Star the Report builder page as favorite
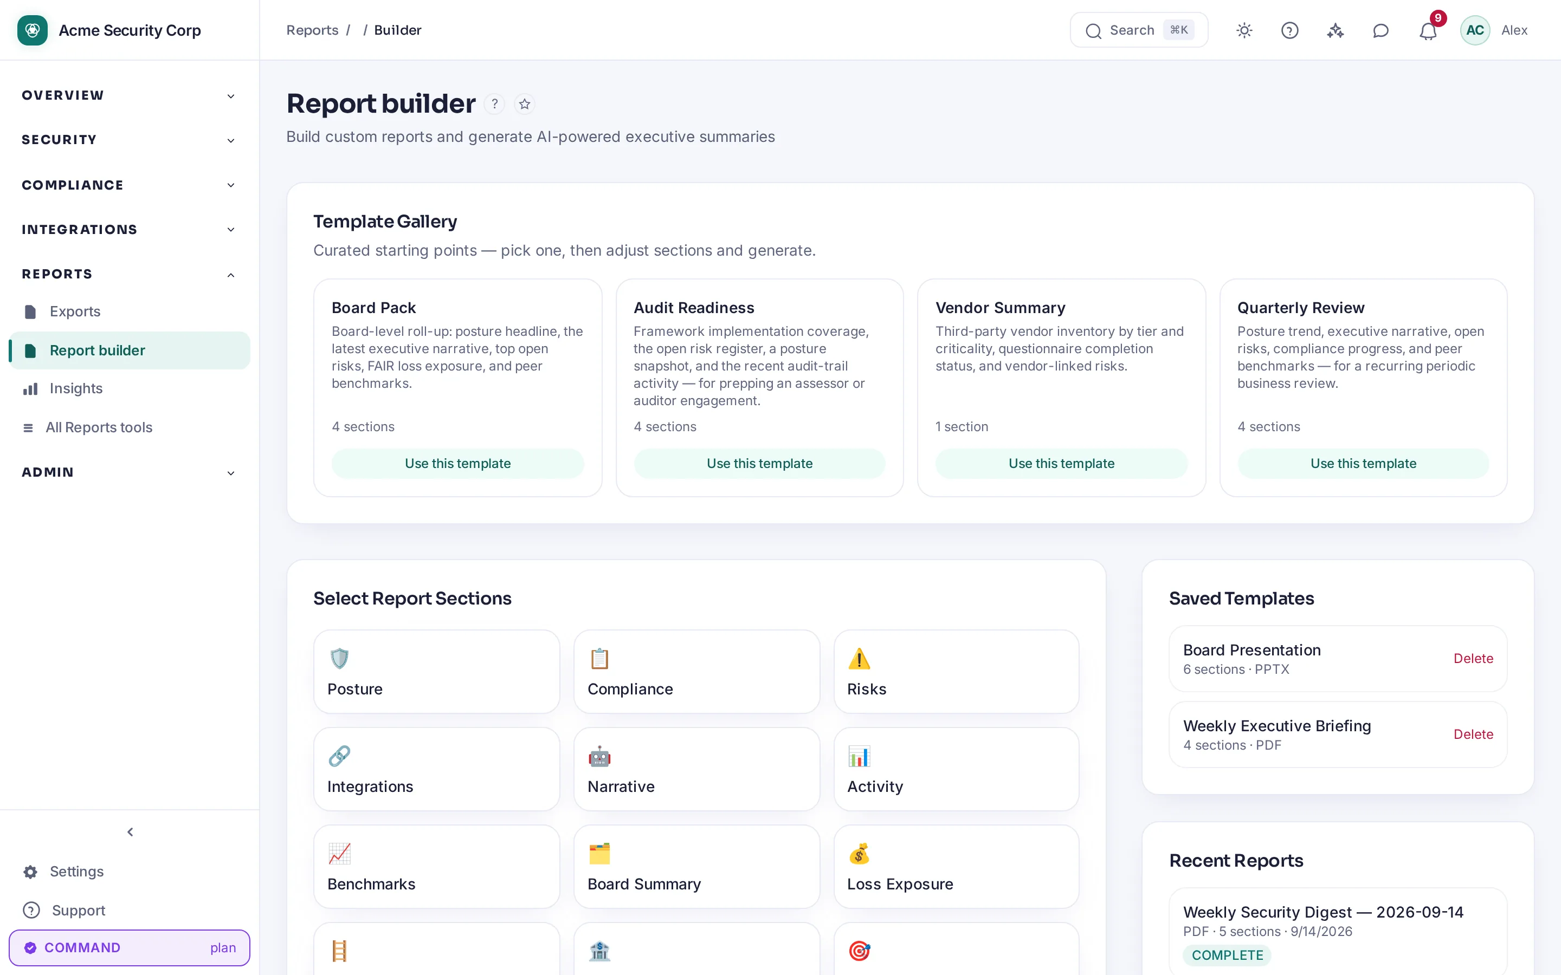The height and width of the screenshot is (975, 1561). [525, 104]
